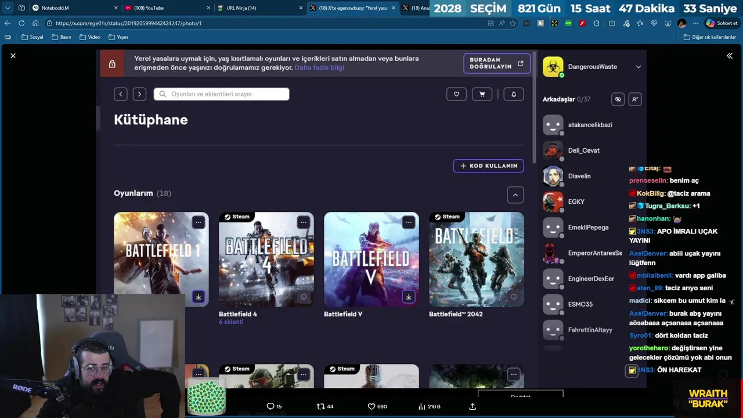Open the Video bookmarks folder

click(89, 37)
